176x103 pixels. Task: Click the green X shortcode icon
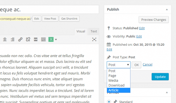point(51,39)
